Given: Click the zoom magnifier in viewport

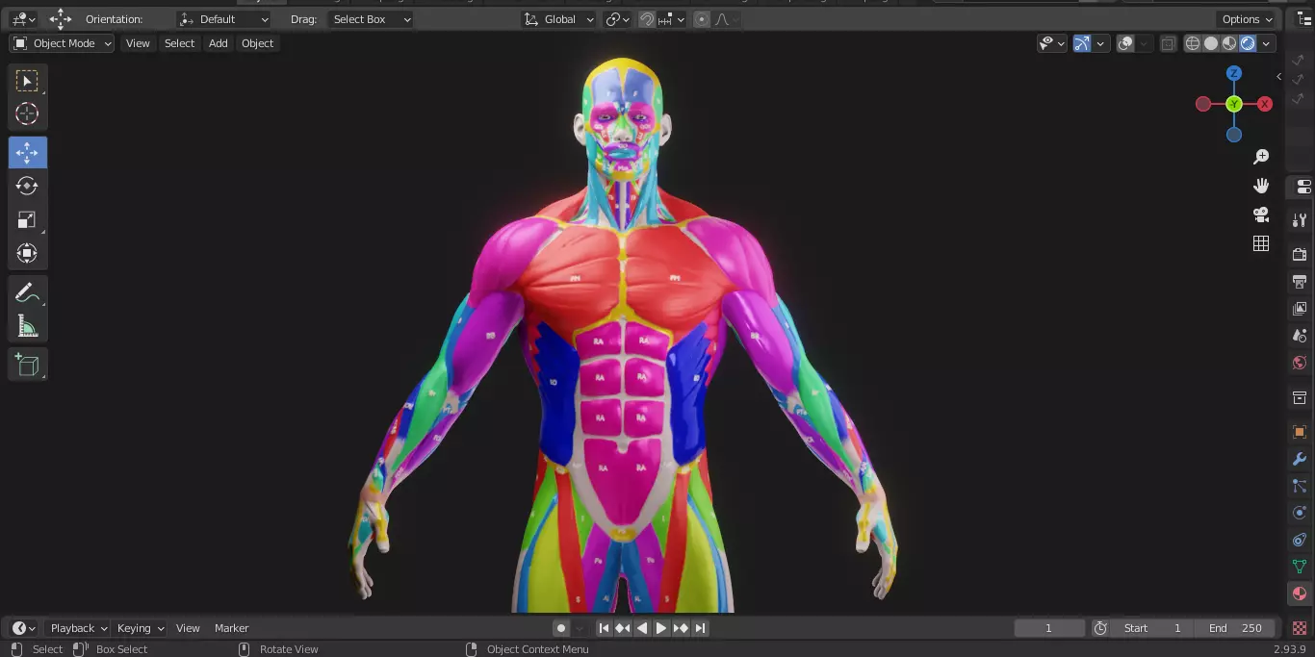Looking at the screenshot, I should pyautogui.click(x=1261, y=157).
